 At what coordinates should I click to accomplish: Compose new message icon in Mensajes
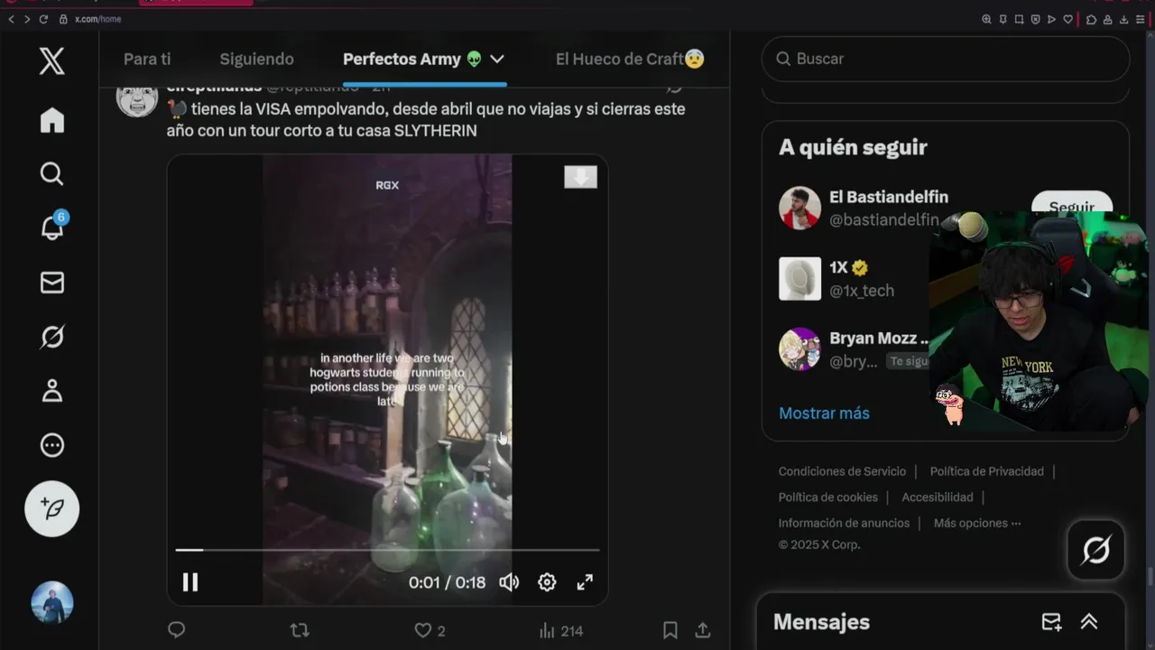(1051, 622)
